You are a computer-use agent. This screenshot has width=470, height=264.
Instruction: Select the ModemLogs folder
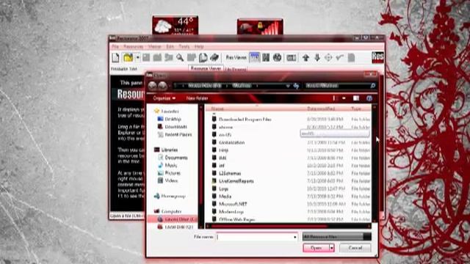tap(231, 212)
